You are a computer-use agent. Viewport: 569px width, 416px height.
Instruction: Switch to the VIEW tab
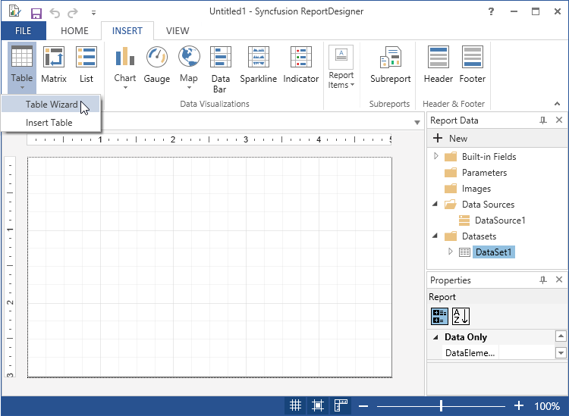coord(178,31)
